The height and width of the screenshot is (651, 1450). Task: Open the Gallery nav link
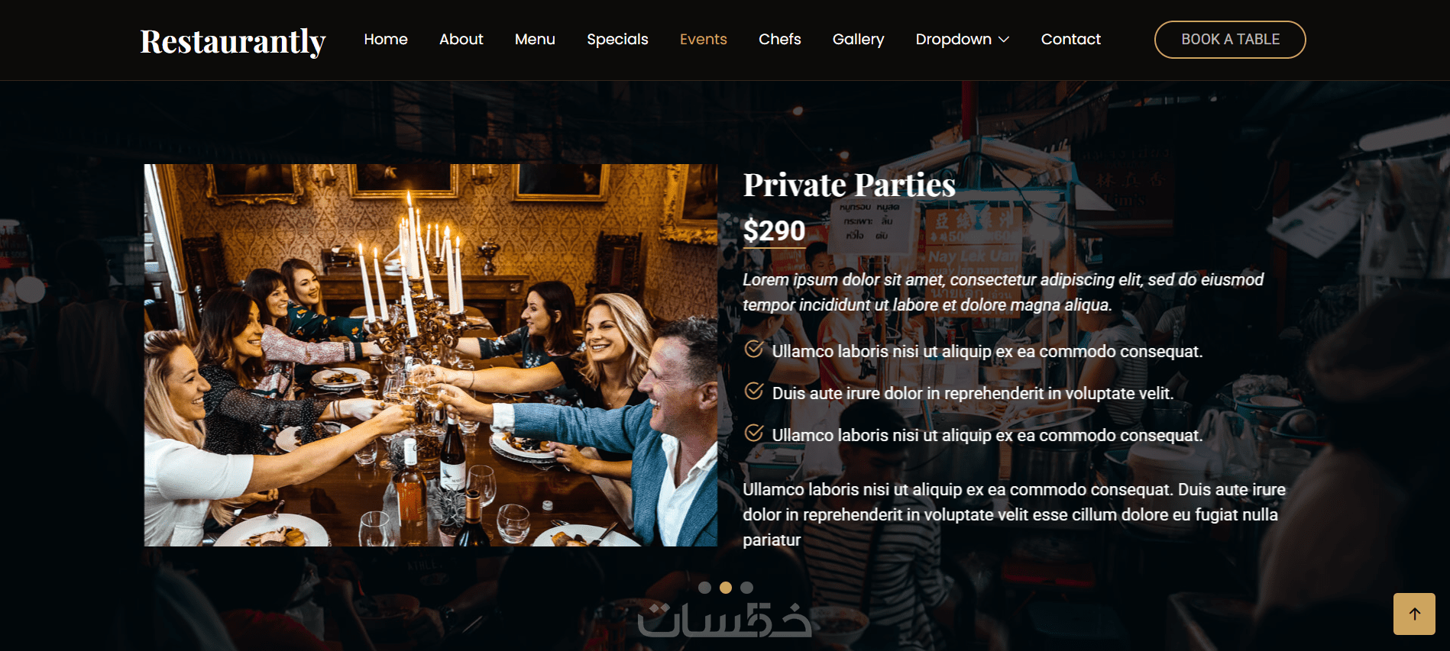[x=859, y=39]
